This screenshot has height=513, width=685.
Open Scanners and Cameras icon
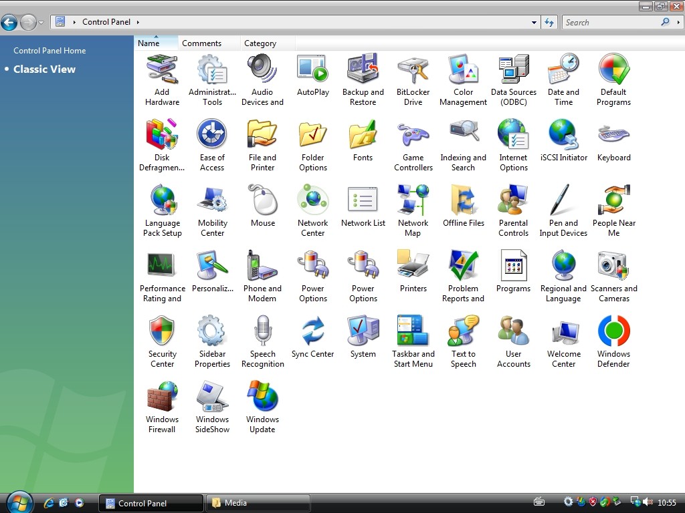pos(614,265)
